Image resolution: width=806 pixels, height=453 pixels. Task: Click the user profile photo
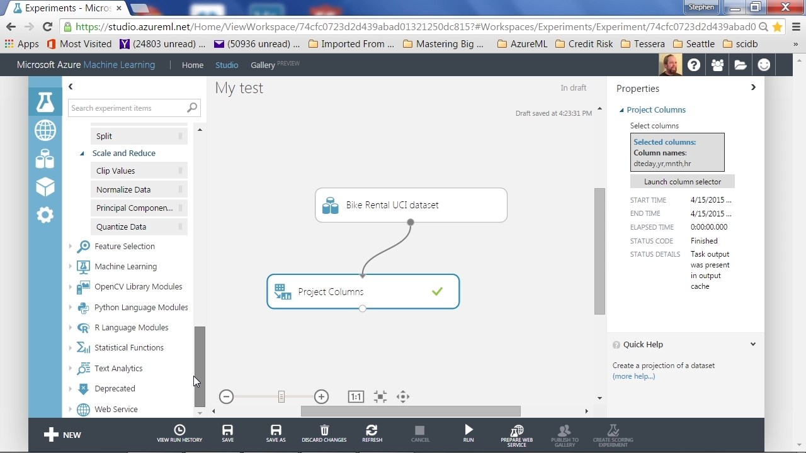click(x=670, y=65)
